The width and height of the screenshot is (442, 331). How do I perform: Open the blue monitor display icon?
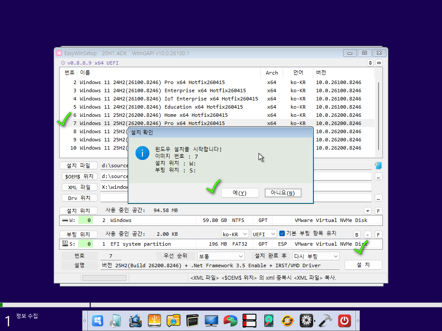click(x=212, y=321)
